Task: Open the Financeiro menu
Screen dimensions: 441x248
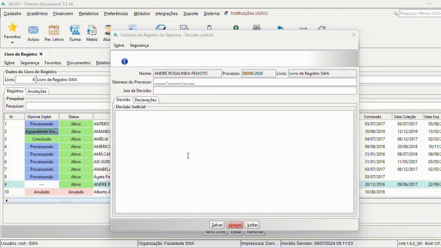Action: pyautogui.click(x=63, y=14)
